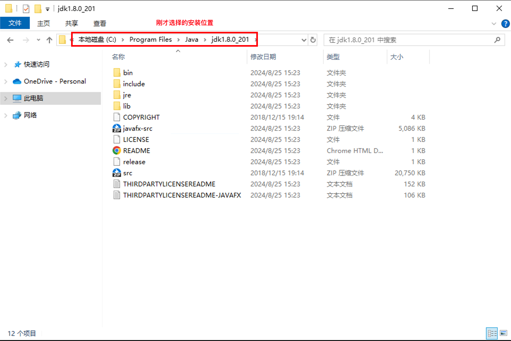Image resolution: width=511 pixels, height=341 pixels.
Task: Open the 主页 ribbon tab
Action: (x=44, y=23)
